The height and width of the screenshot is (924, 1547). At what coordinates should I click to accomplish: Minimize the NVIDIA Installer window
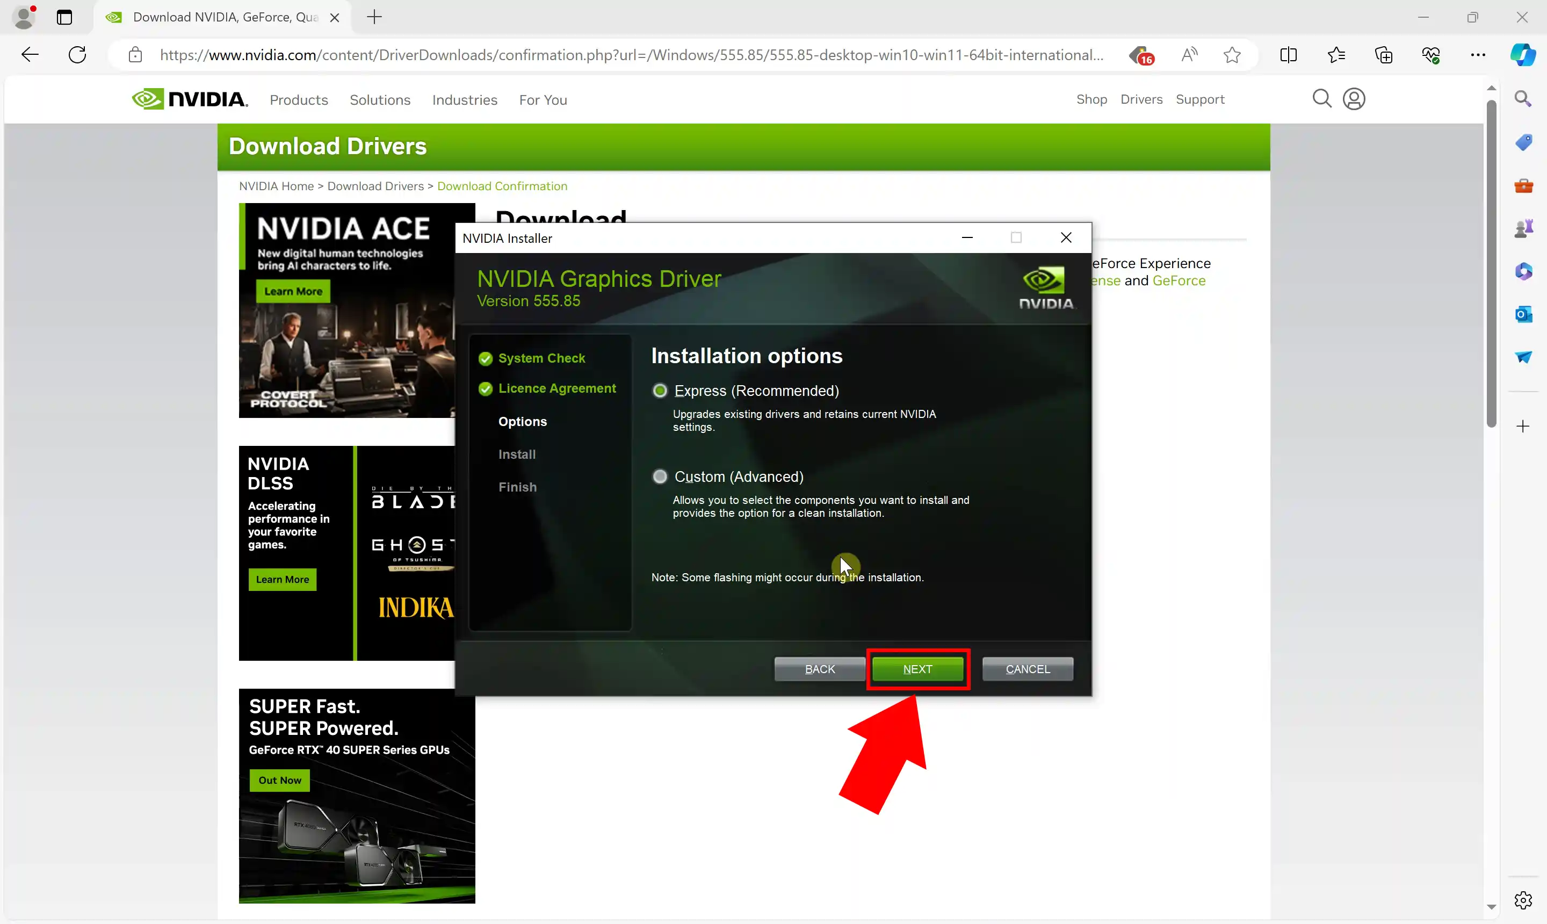[x=967, y=238]
